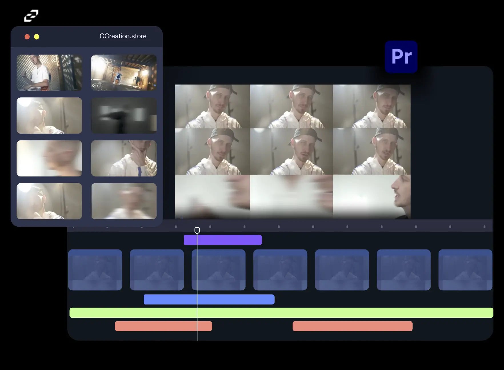Viewport: 504px width, 370px height.
Task: Pick the dark blurred silhouette thumbnail
Action: coord(124,116)
